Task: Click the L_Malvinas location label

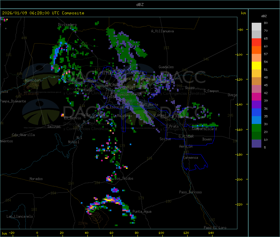Action: tap(123, 116)
